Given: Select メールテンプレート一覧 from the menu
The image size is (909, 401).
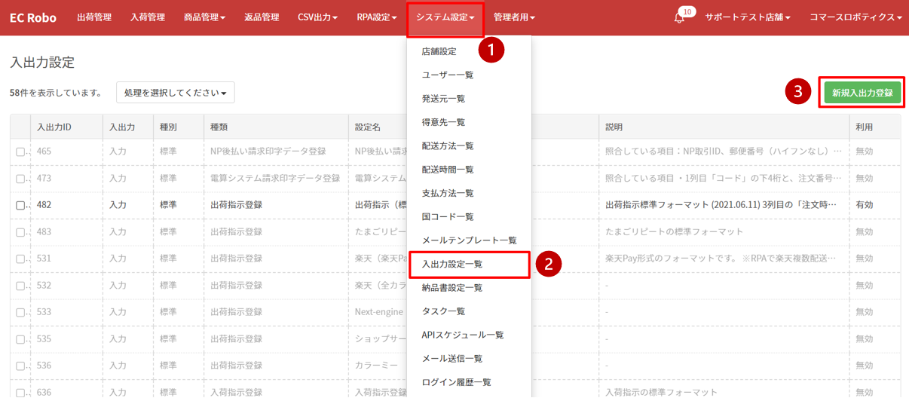Looking at the screenshot, I should (x=470, y=240).
